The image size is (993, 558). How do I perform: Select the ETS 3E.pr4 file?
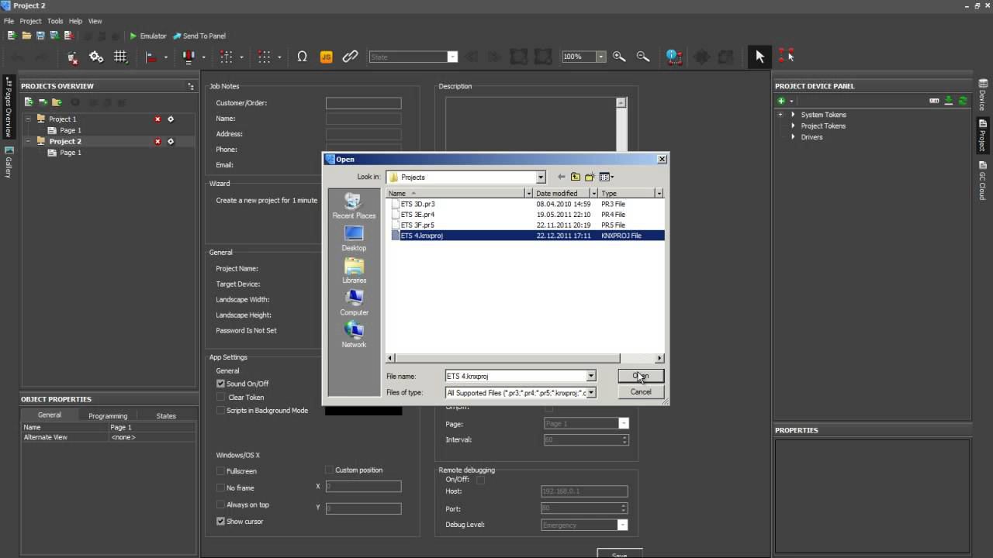[417, 215]
